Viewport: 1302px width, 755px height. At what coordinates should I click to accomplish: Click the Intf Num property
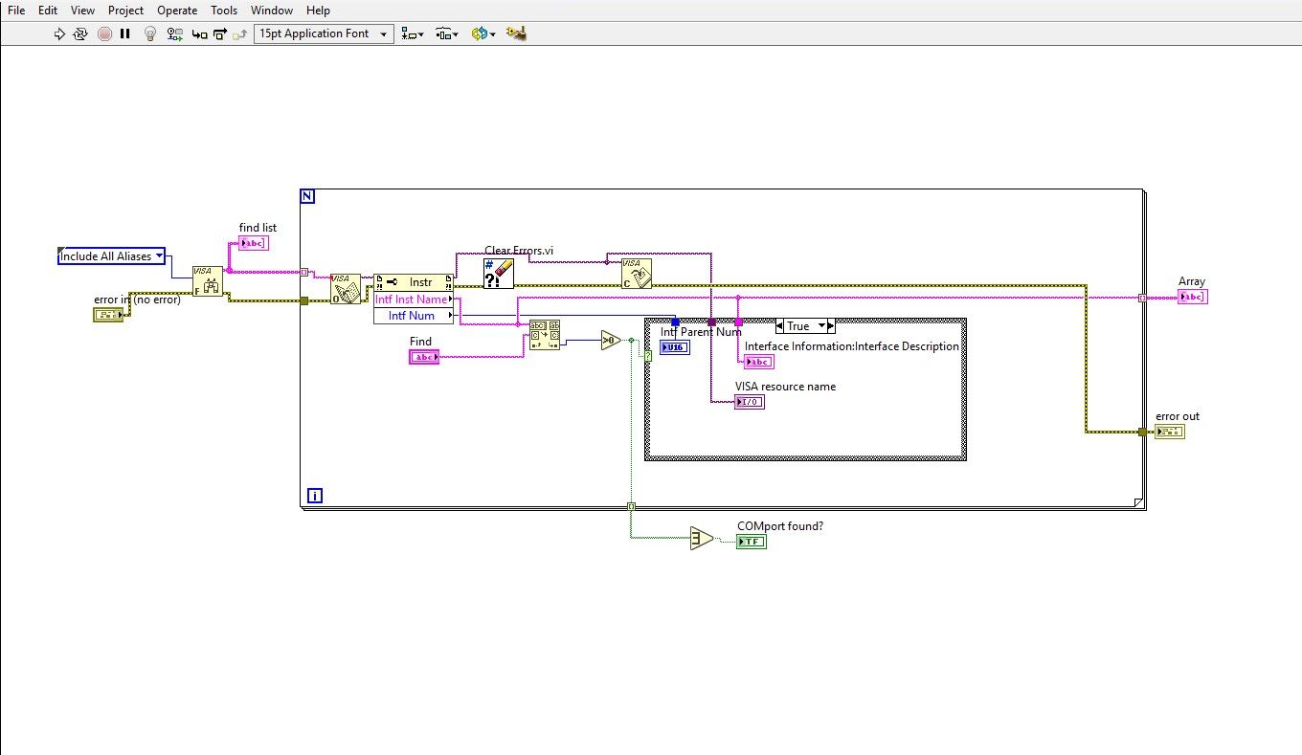click(414, 315)
